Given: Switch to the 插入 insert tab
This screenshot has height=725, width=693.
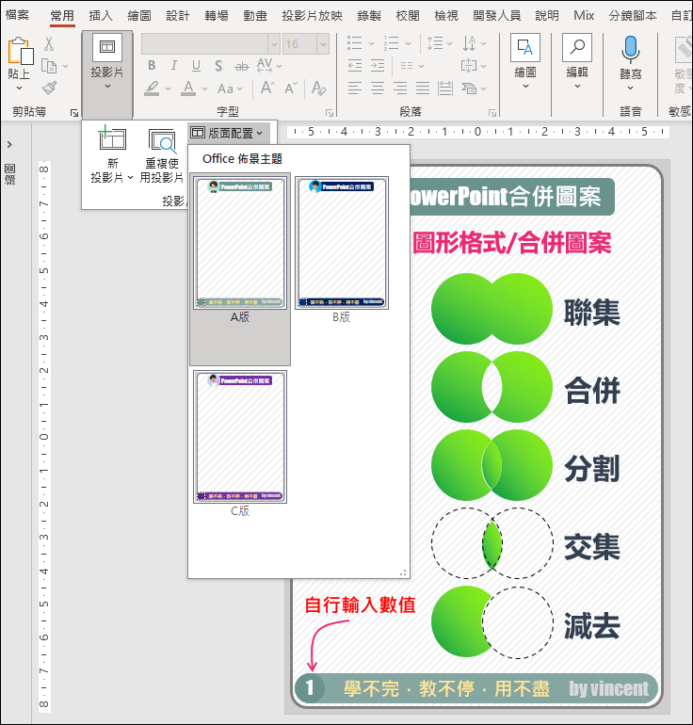Looking at the screenshot, I should (x=101, y=16).
